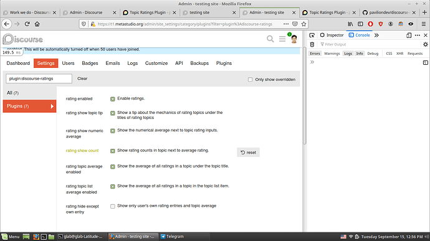The height and width of the screenshot is (241, 430).
Task: Click the uBlock extension red icon
Action: pos(371,24)
